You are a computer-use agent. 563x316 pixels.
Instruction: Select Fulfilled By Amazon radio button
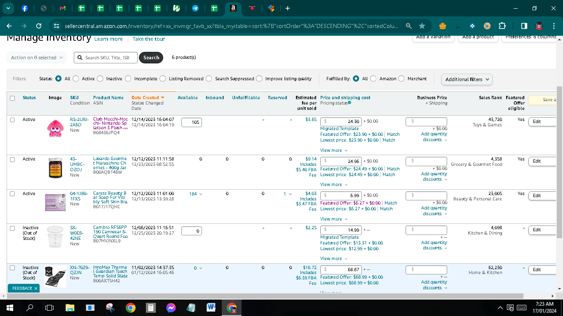coord(373,79)
